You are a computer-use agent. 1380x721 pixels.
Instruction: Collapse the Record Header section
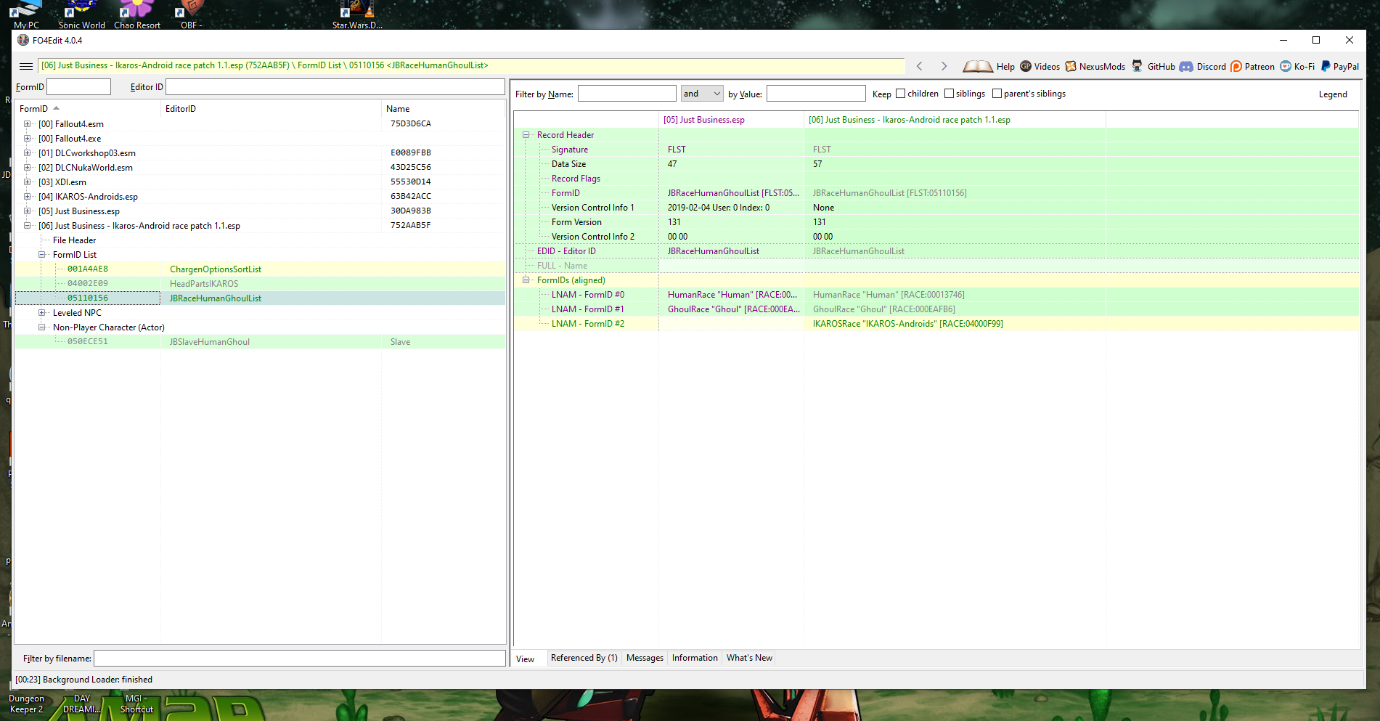[526, 135]
